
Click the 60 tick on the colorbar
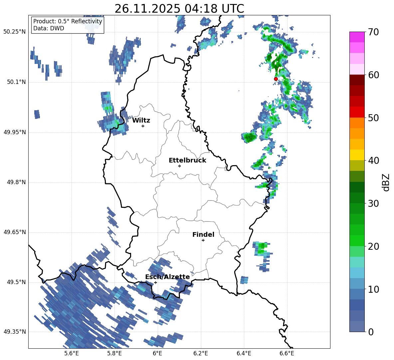click(x=373, y=75)
